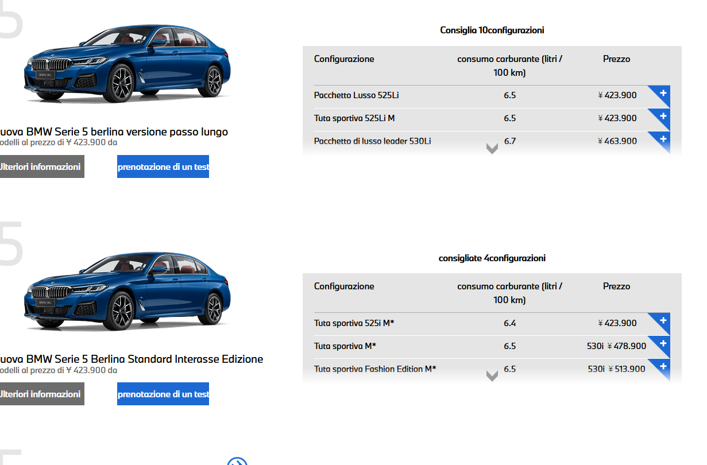Click plus icon for Tuta sportiva 525i M*
Viewport: 707px width, 465px height.
pos(662,320)
